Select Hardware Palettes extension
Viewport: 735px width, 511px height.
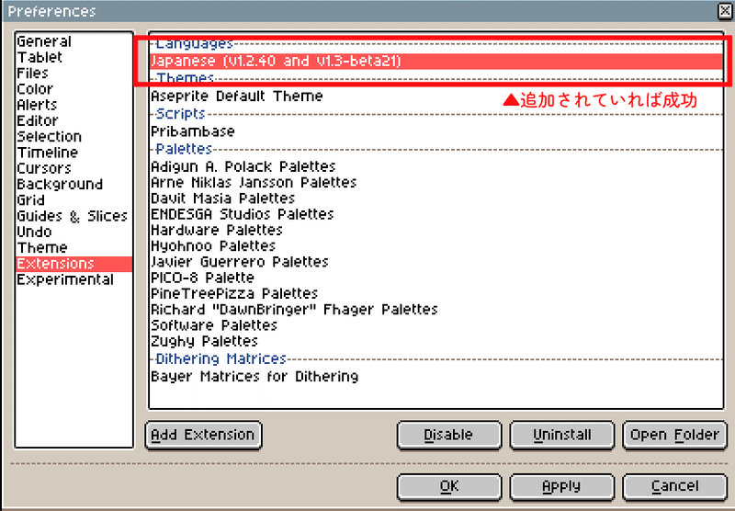click(x=435, y=230)
